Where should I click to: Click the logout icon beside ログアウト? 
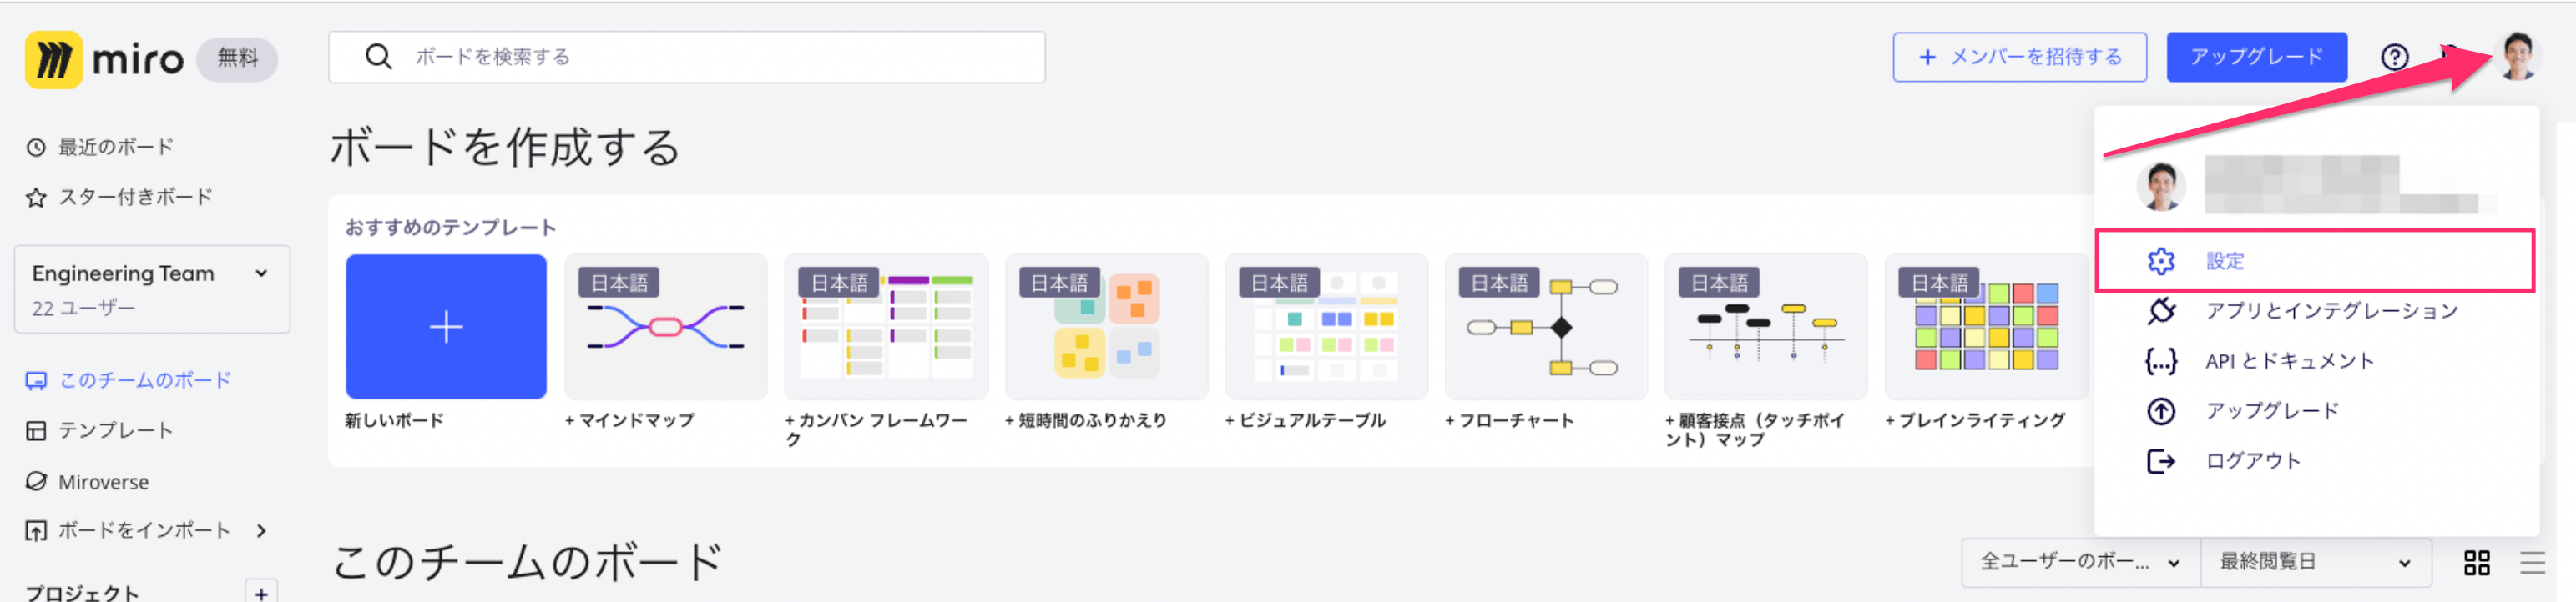tap(2161, 461)
